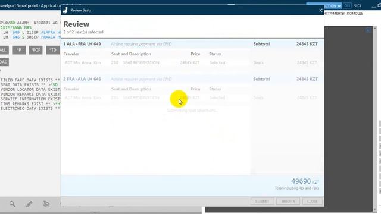Click flight number 646 in terminal
This screenshot has width=381, height=214.
(x=16, y=37)
